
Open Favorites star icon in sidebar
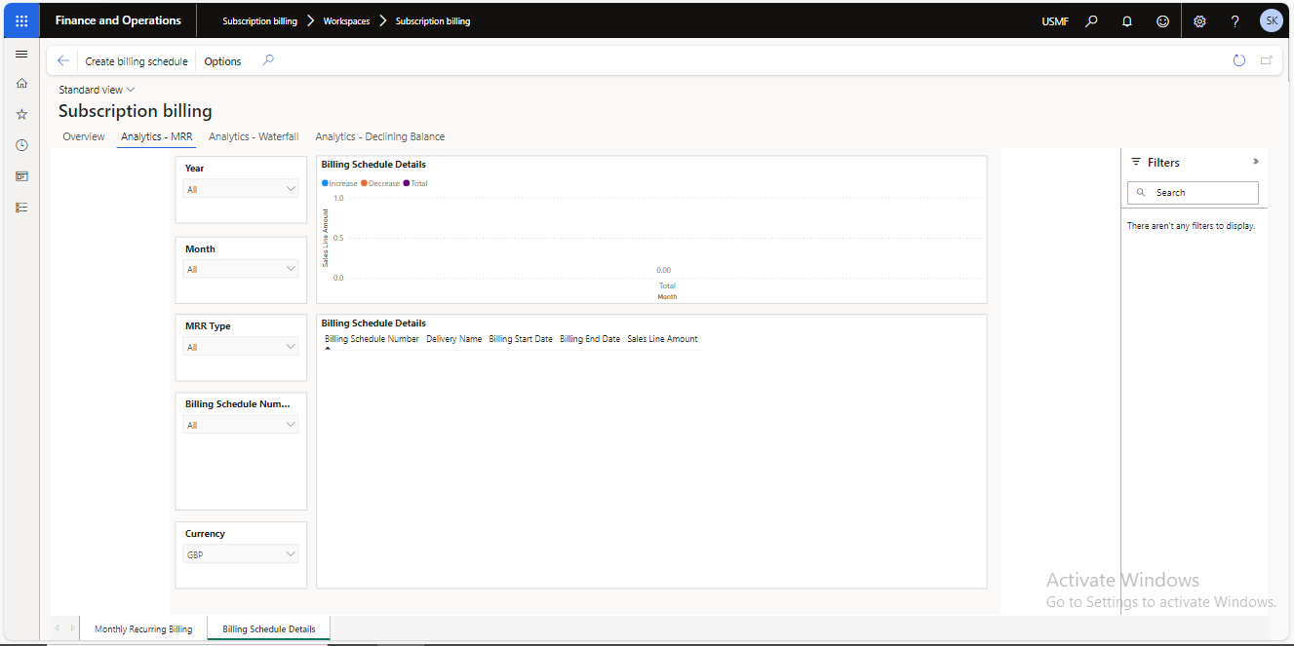click(21, 114)
